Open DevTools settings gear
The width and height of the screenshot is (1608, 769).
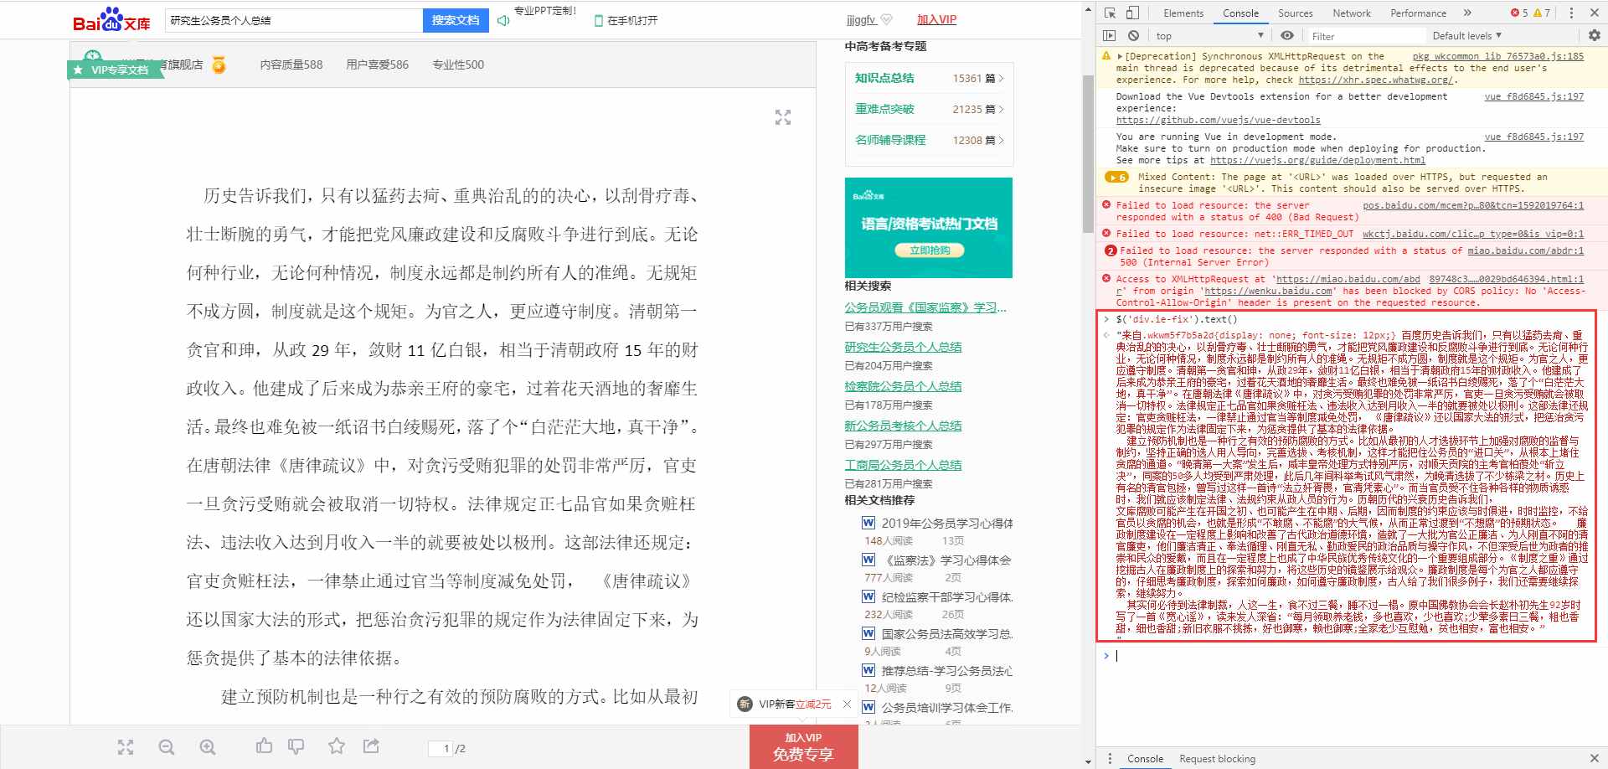coord(1595,35)
